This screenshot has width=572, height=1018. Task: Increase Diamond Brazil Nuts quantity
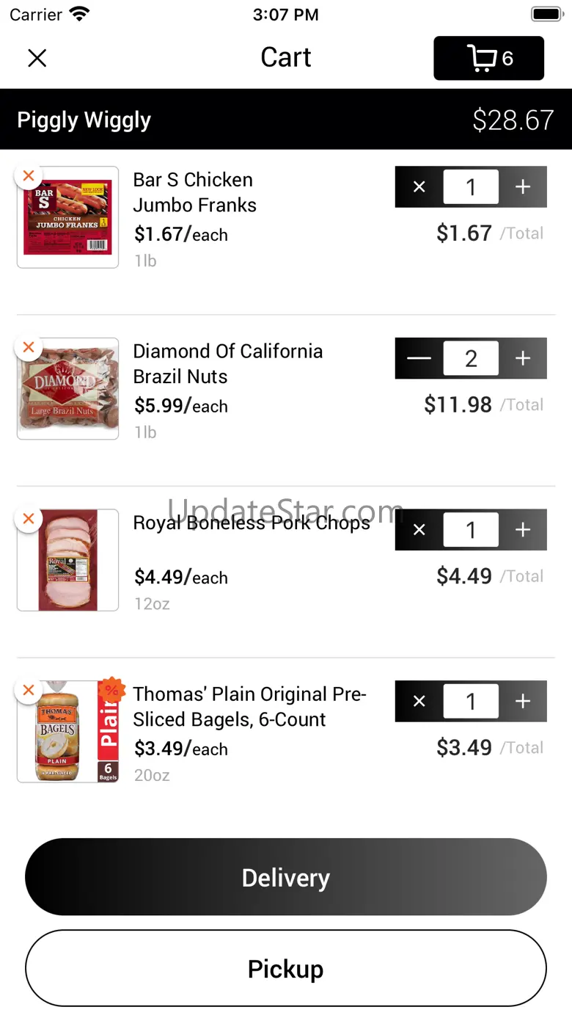[x=523, y=358]
